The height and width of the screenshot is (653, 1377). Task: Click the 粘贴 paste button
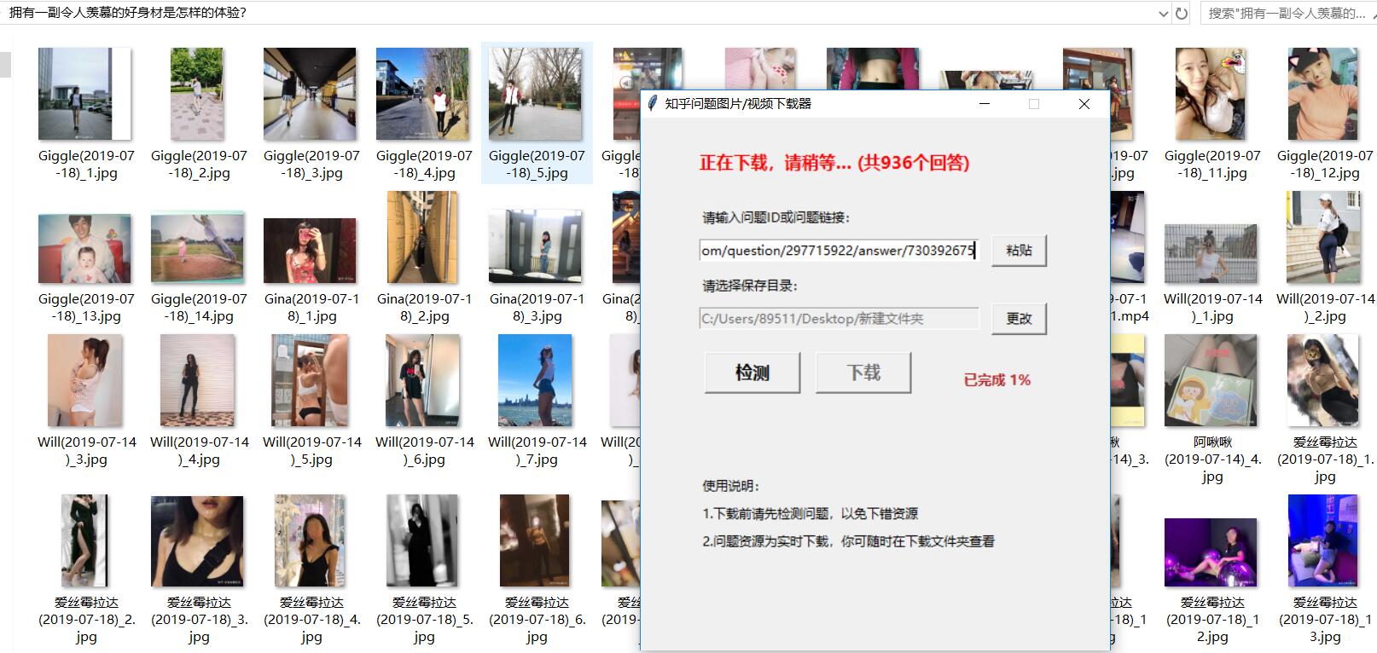1019,251
